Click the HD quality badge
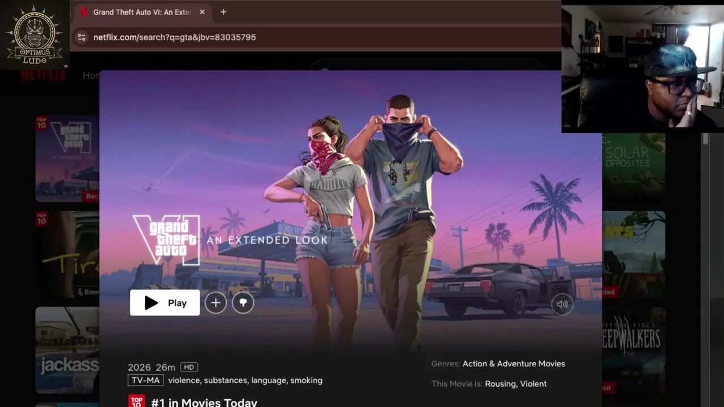This screenshot has width=724, height=407. [189, 367]
